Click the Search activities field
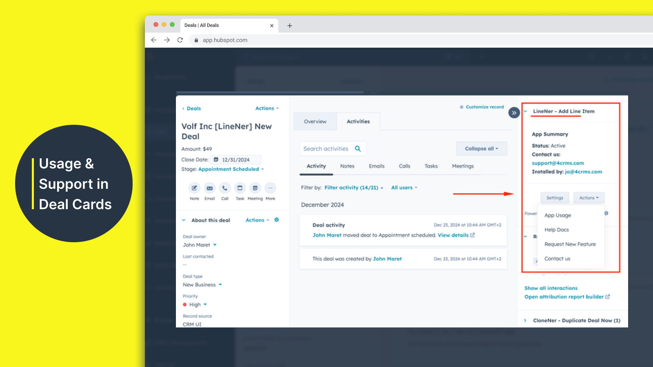This screenshot has width=653, height=367. pos(333,149)
